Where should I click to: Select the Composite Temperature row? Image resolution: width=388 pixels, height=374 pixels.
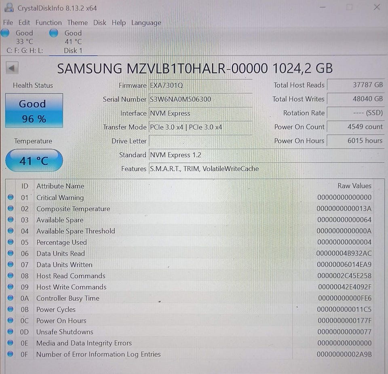(190, 209)
